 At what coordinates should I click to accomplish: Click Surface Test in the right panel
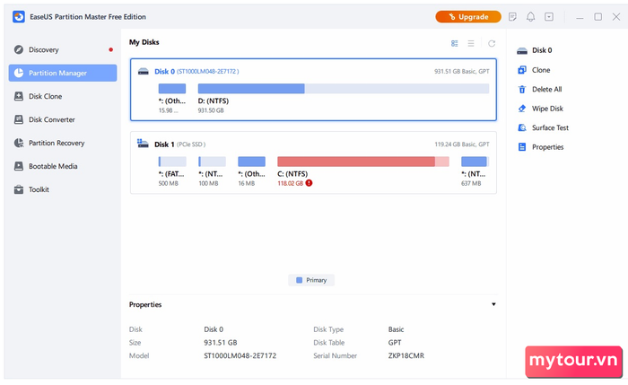pyautogui.click(x=550, y=127)
